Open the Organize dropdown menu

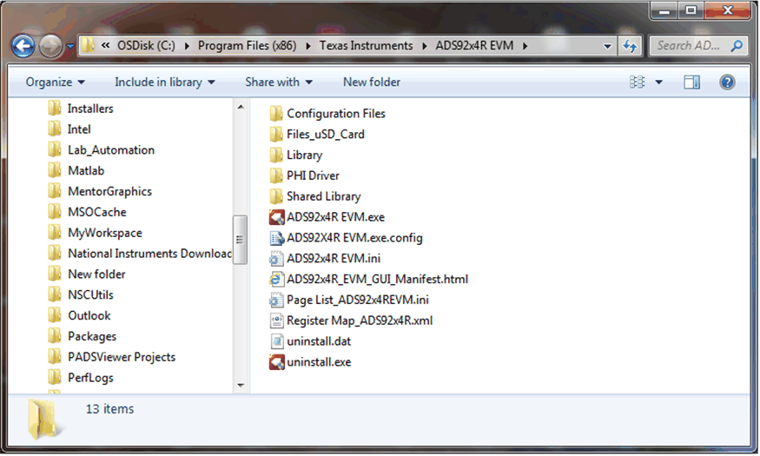tap(56, 83)
